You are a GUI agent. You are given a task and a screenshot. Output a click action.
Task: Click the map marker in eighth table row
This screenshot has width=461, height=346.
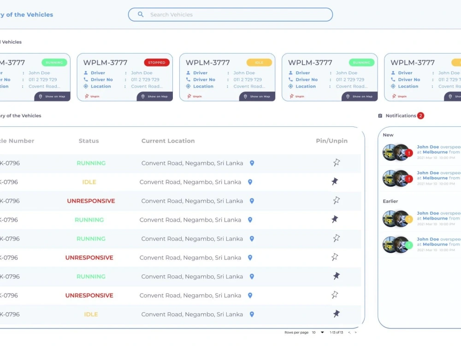pyautogui.click(x=250, y=295)
